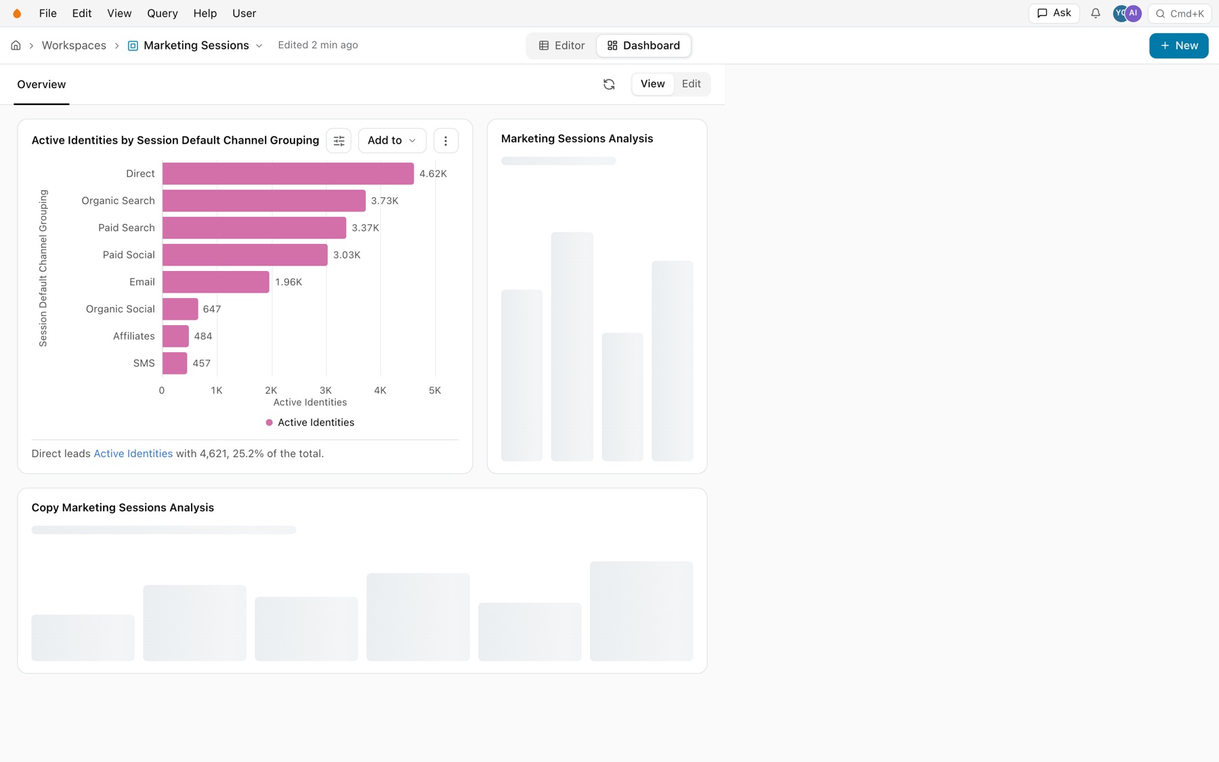Switch to View mode
The image size is (1219, 762).
(x=652, y=84)
